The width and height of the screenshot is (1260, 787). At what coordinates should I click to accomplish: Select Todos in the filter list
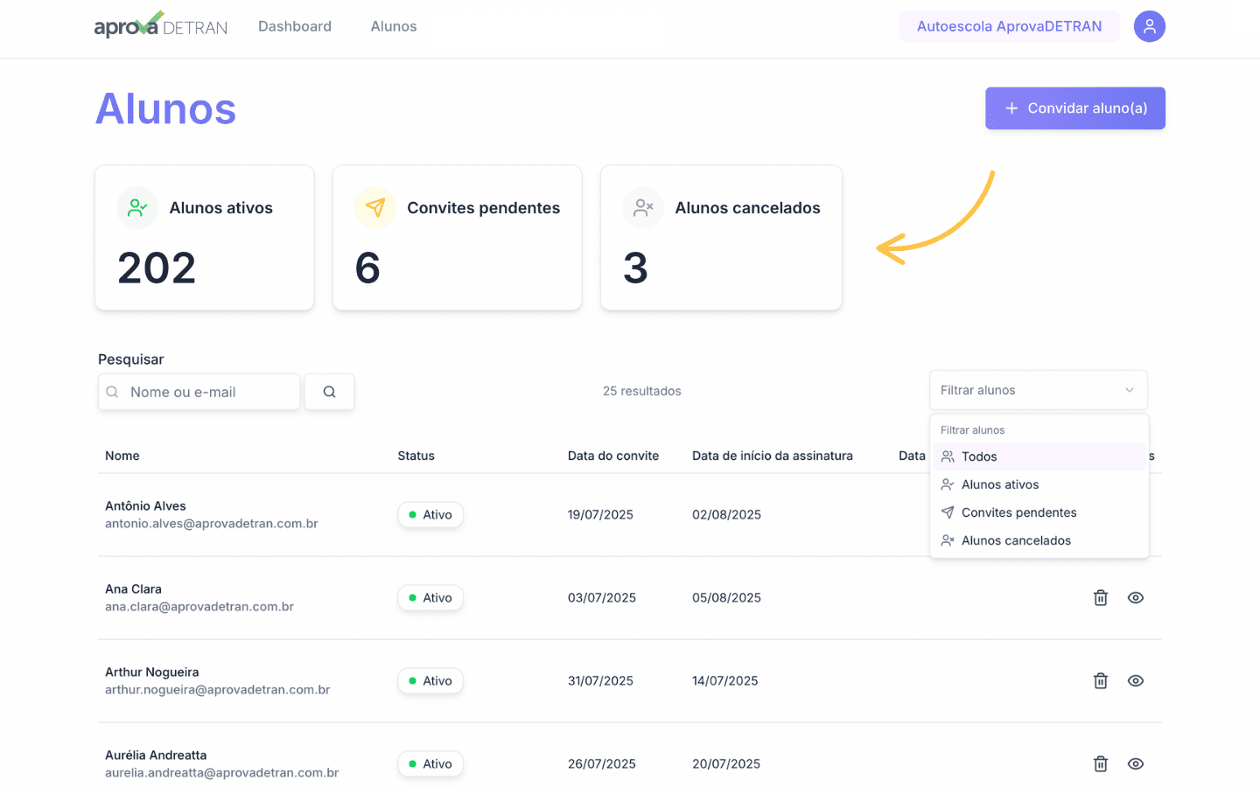pos(1039,456)
